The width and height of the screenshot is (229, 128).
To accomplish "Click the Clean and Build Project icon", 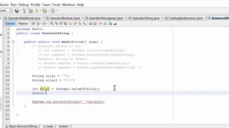I will pos(30,11).
